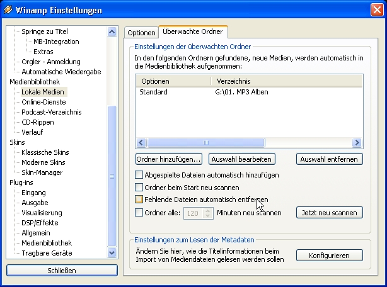Open Moderne Skins settings
The width and height of the screenshot is (387, 287).
43,162
